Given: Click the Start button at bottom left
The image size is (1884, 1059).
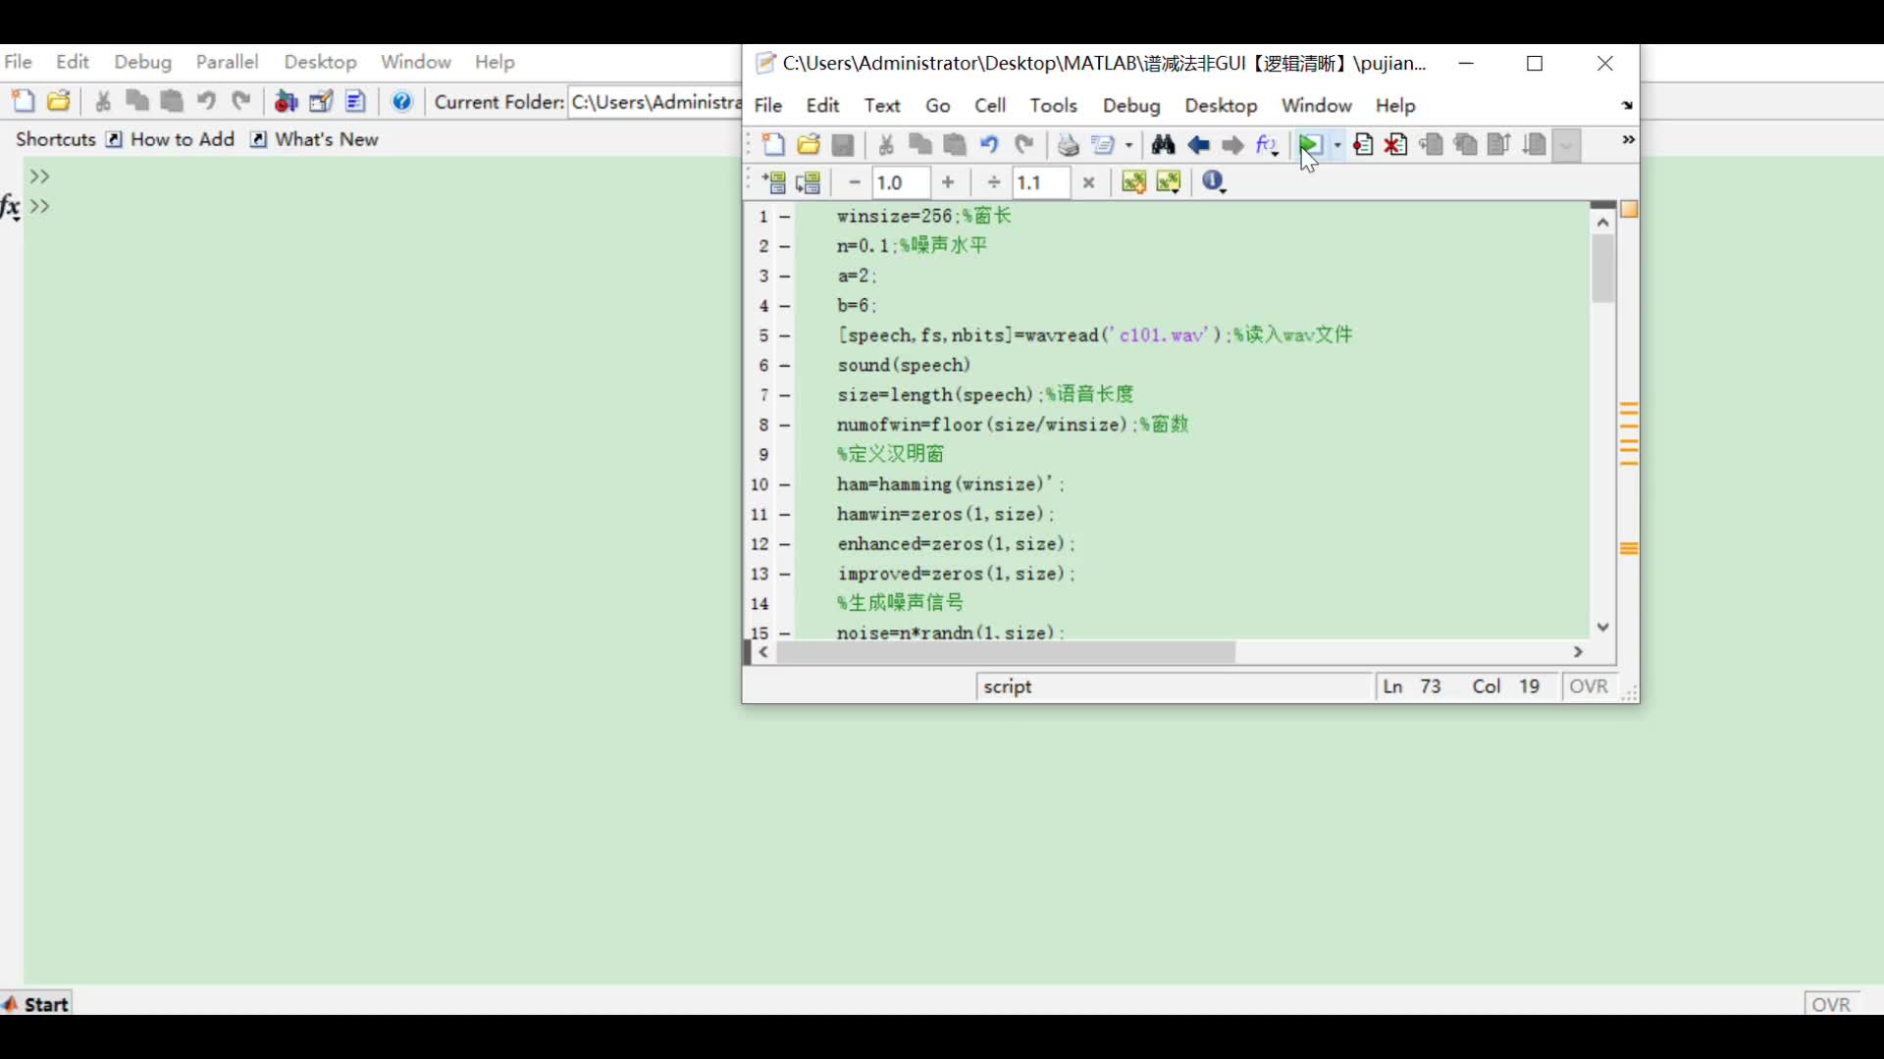Looking at the screenshot, I should pyautogui.click(x=36, y=1004).
